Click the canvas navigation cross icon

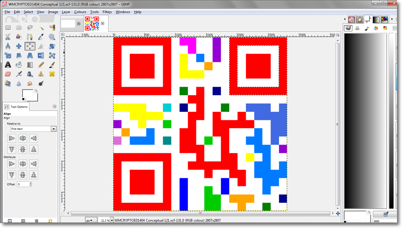point(338,213)
